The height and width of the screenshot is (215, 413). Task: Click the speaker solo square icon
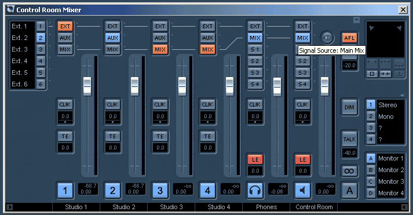click(x=372, y=74)
